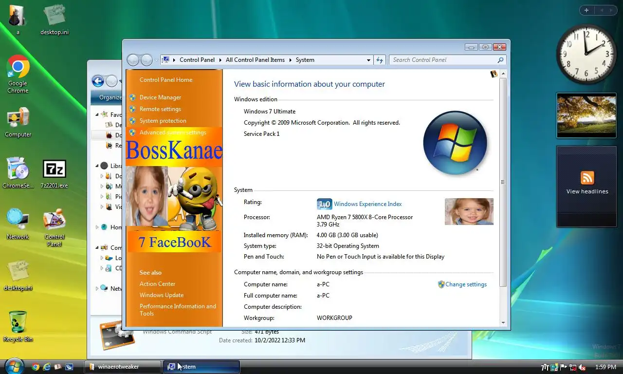The image size is (623, 374).
Task: Open the Network desktop icon
Action: click(18, 224)
